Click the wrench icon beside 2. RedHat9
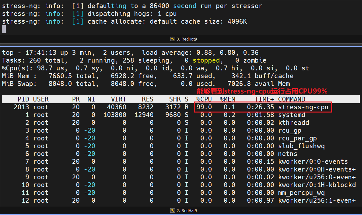The image size is (362, 215). pyautogui.click(x=172, y=211)
